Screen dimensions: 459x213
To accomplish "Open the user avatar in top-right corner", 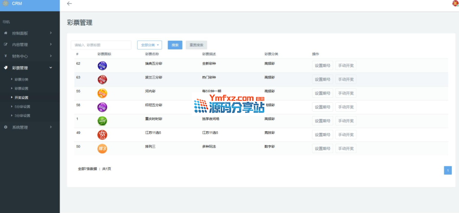I will (x=455, y=4).
